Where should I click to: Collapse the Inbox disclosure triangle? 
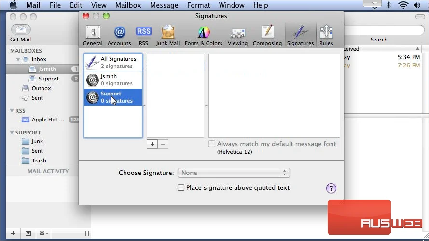point(18,59)
